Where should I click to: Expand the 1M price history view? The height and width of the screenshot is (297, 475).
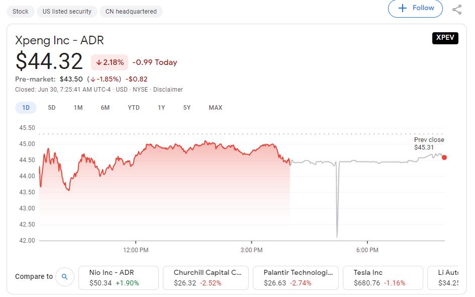(x=78, y=107)
